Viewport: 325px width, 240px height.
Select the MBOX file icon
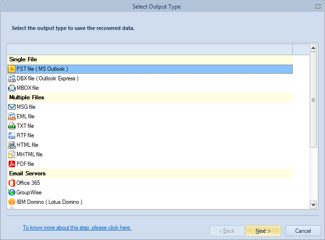tap(12, 88)
